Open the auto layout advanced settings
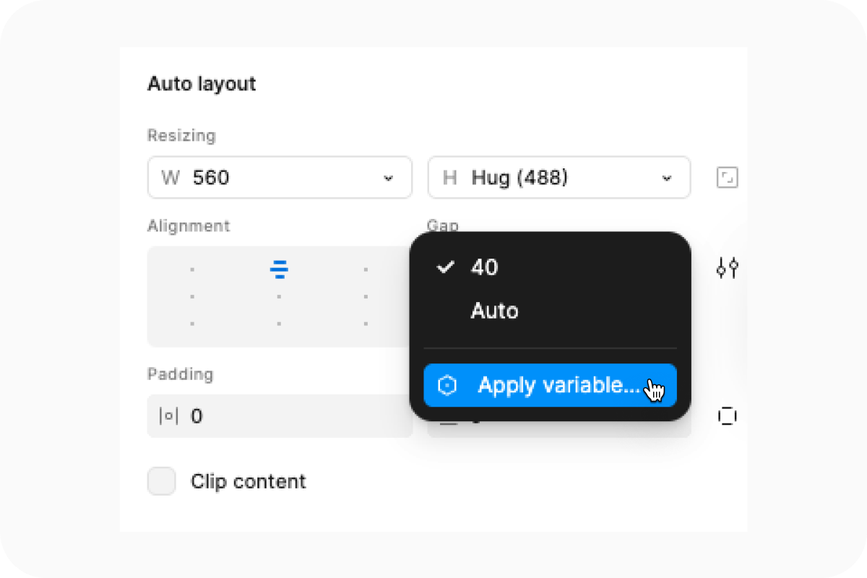This screenshot has width=867, height=578. [728, 268]
